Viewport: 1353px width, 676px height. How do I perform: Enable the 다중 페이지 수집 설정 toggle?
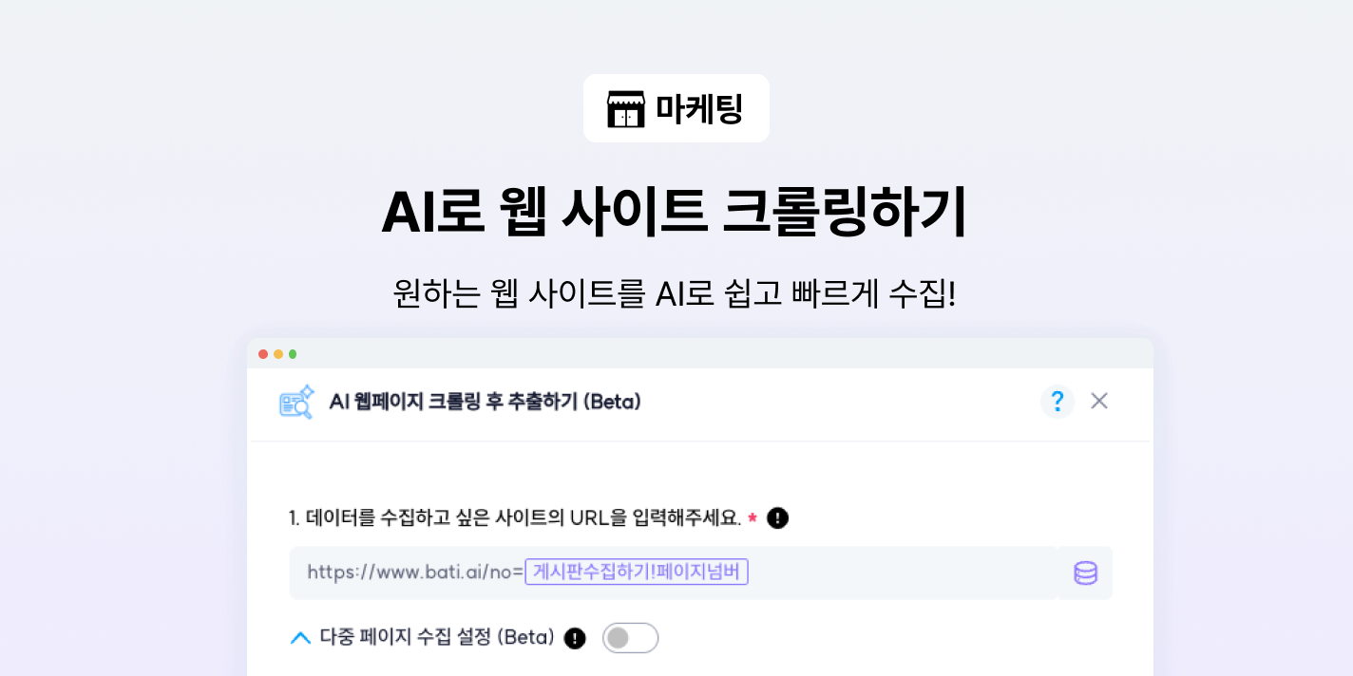[630, 638]
